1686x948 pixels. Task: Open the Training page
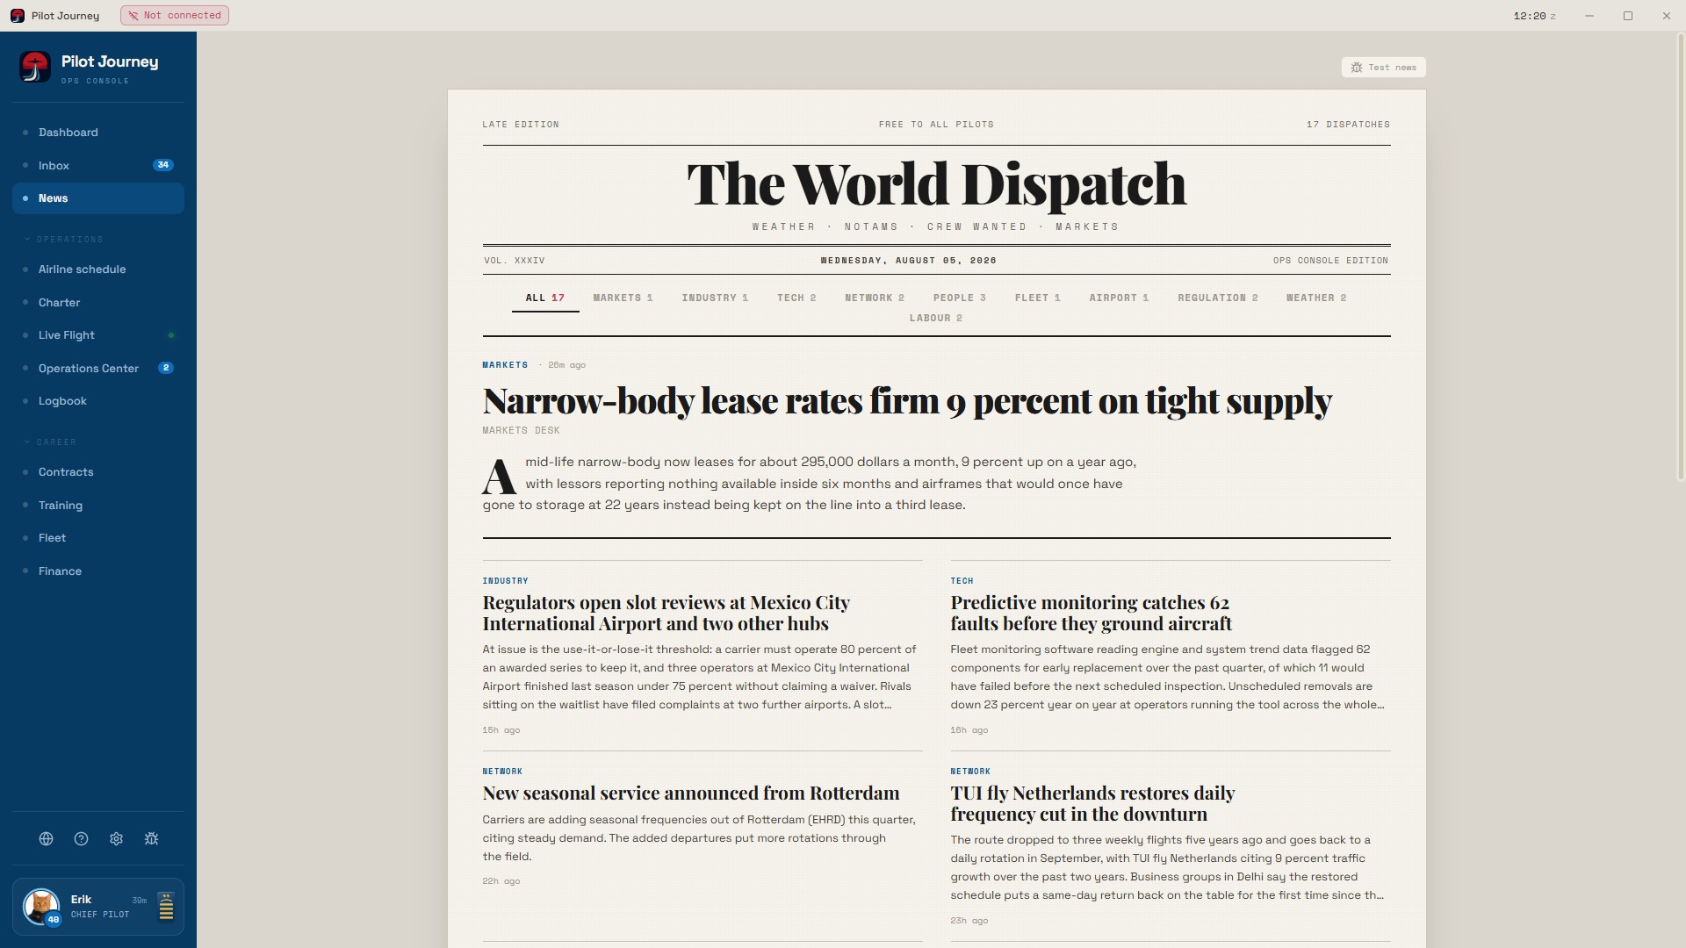[x=98, y=506]
